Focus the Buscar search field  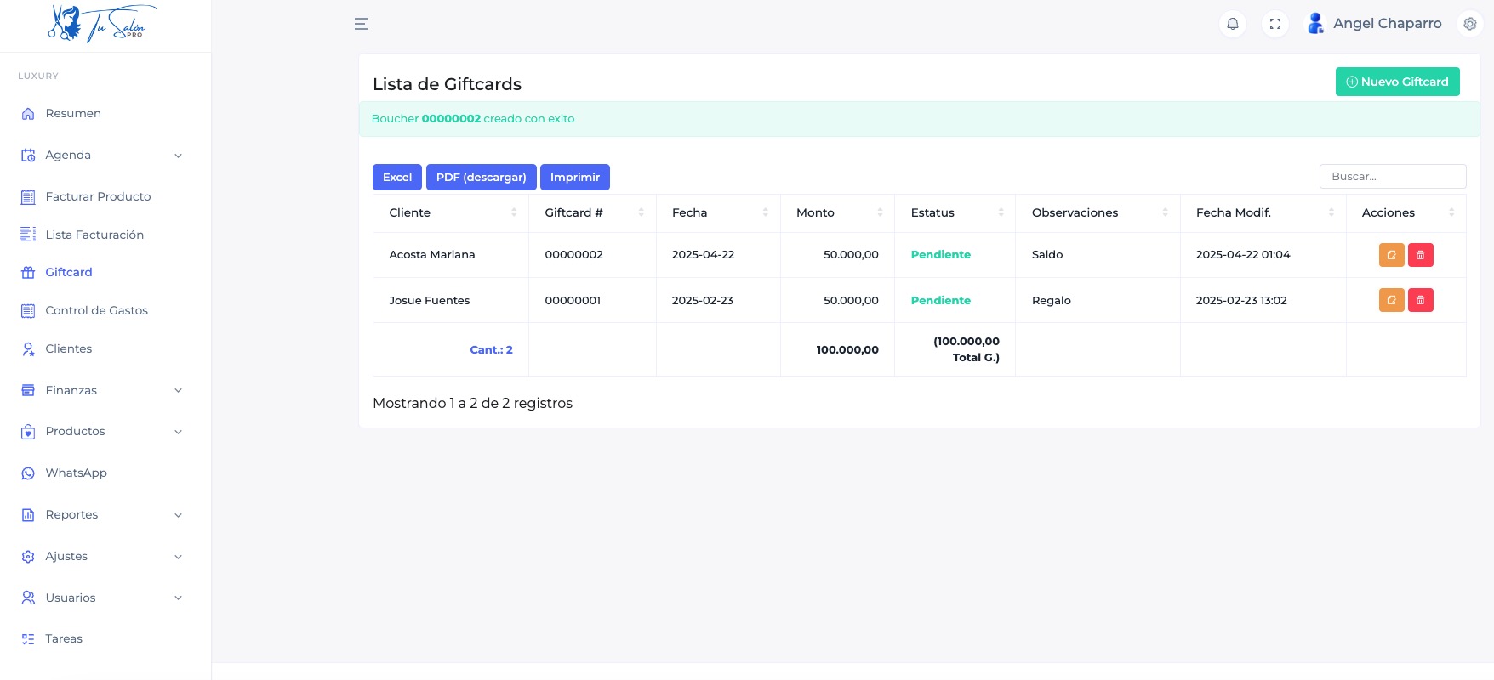[1392, 177]
